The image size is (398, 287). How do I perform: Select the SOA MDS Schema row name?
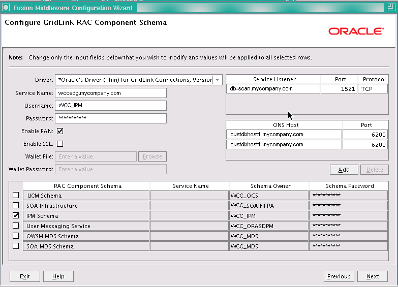click(86, 246)
